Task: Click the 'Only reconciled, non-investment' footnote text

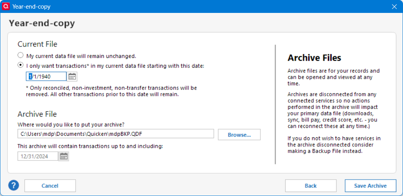Action: 111,91
